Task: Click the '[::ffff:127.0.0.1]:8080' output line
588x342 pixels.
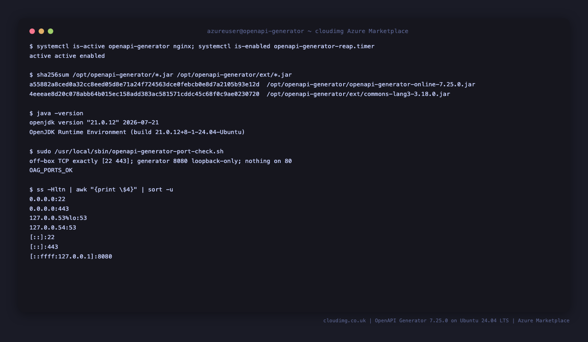Action: pyautogui.click(x=71, y=257)
